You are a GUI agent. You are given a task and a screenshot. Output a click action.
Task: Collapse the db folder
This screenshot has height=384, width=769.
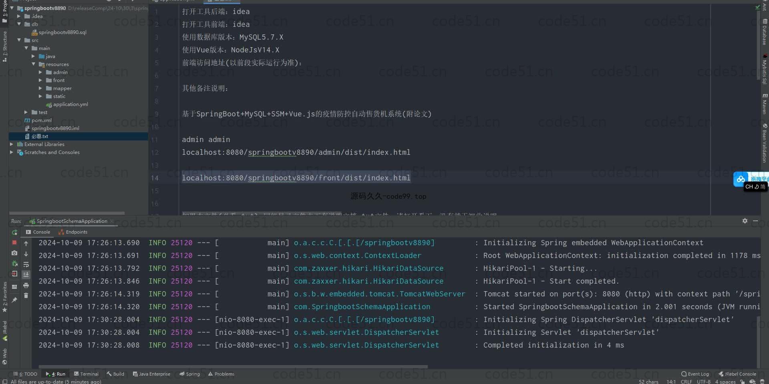19,24
